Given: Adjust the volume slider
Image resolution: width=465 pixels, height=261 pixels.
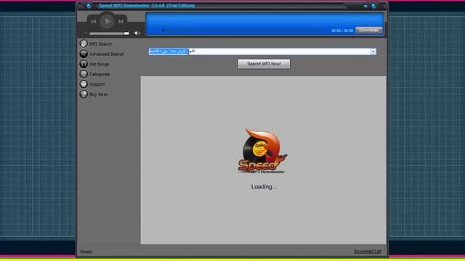Looking at the screenshot, I should tap(109, 33).
